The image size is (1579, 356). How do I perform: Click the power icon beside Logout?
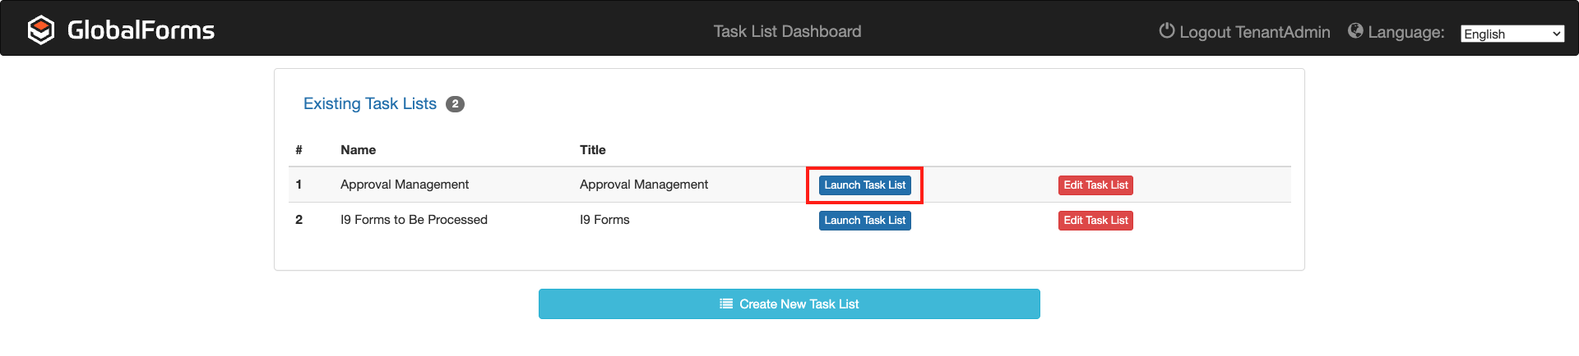tap(1166, 31)
